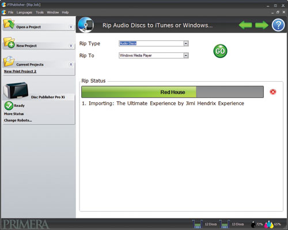Click the black ink level indicator showing 72%
Screen dimensions: 288x230
[257, 224]
